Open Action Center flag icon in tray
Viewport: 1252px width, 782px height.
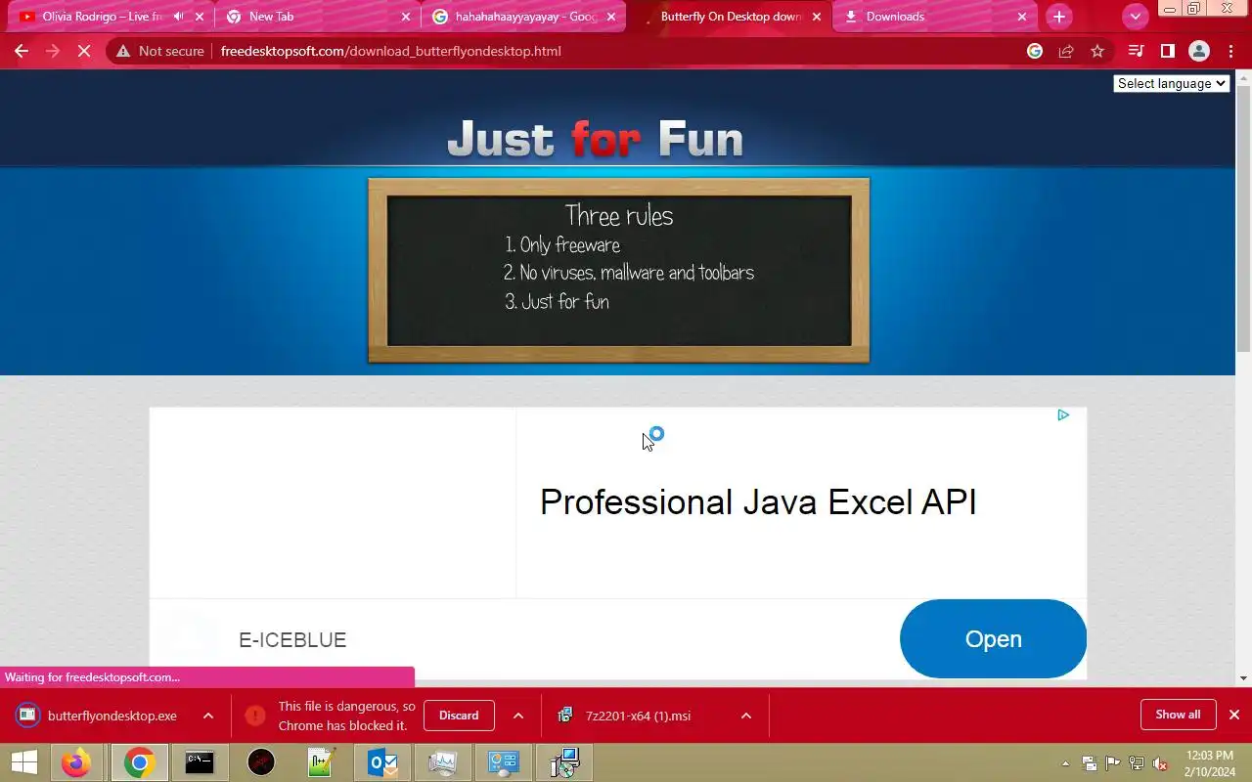tap(1112, 763)
